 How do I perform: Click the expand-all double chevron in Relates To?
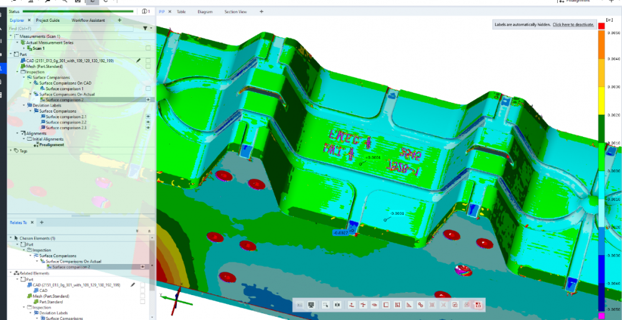[137, 231]
